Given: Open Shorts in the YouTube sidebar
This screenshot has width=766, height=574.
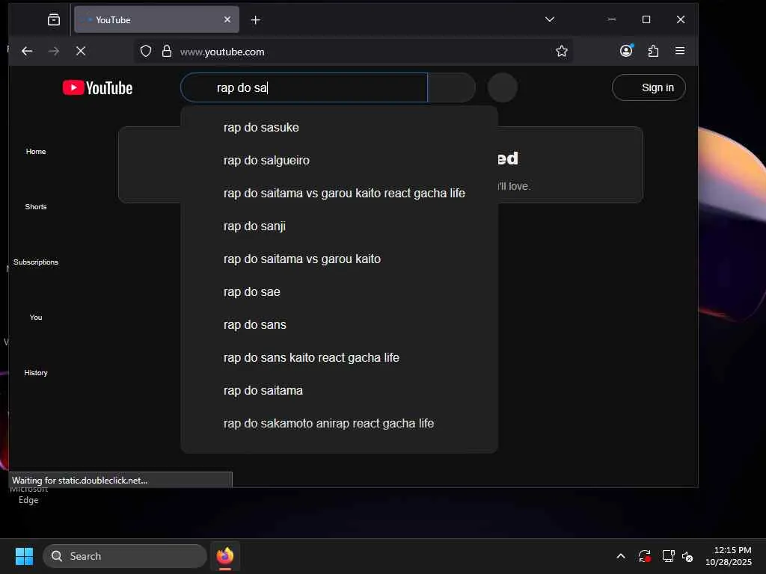Looking at the screenshot, I should (x=36, y=206).
